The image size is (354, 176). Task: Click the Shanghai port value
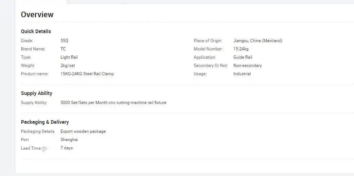(x=69, y=140)
